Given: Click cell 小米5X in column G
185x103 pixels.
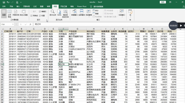Looking at the screenshot, I should click(x=77, y=57).
